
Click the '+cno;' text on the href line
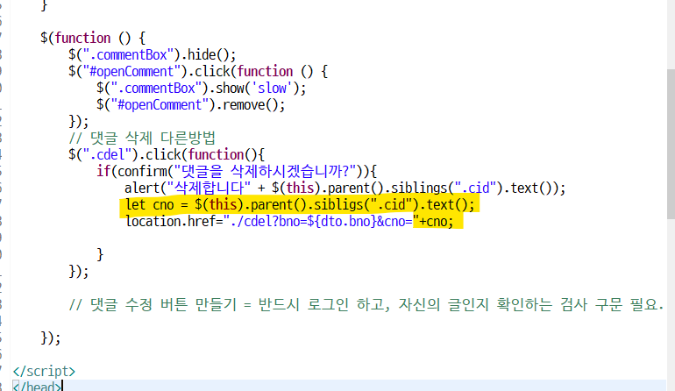point(437,221)
